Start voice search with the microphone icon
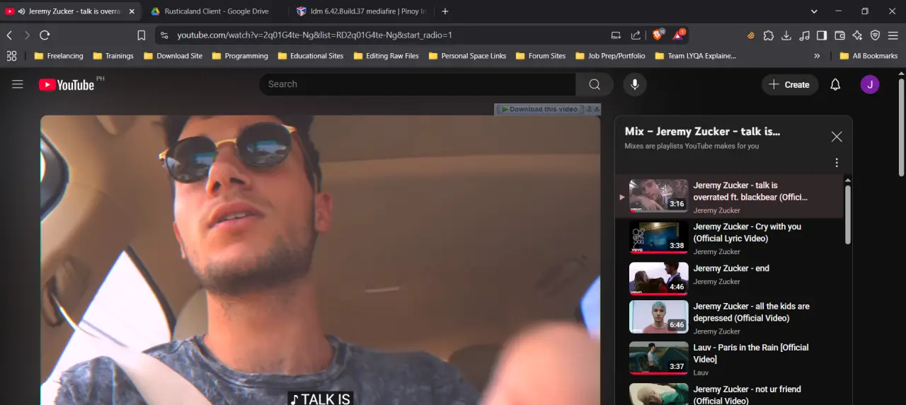The image size is (906, 405). (635, 84)
